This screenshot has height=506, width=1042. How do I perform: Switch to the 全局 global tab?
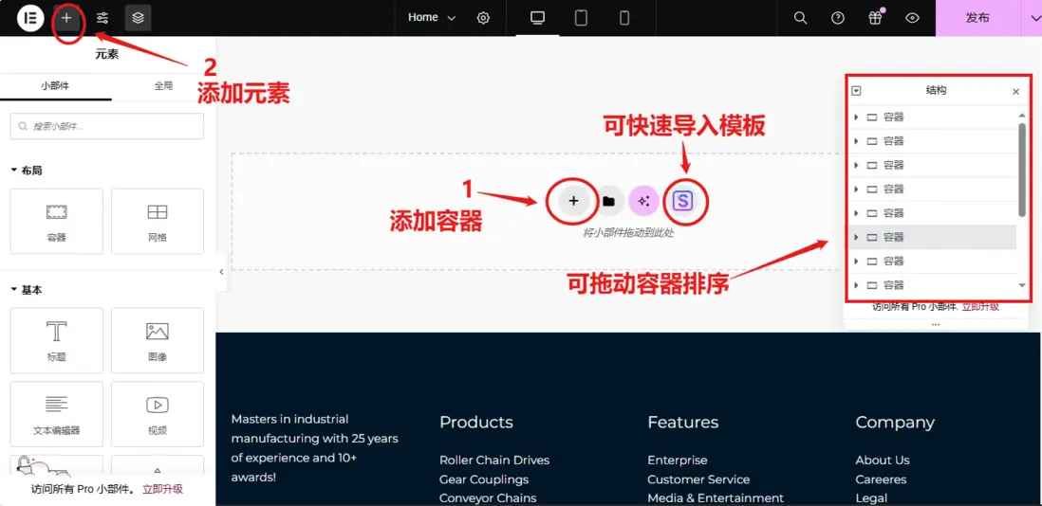pos(164,85)
